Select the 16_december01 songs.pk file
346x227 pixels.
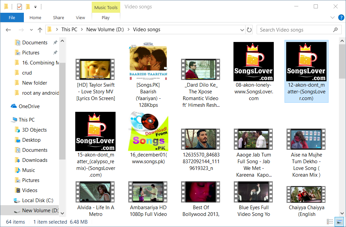148,138
